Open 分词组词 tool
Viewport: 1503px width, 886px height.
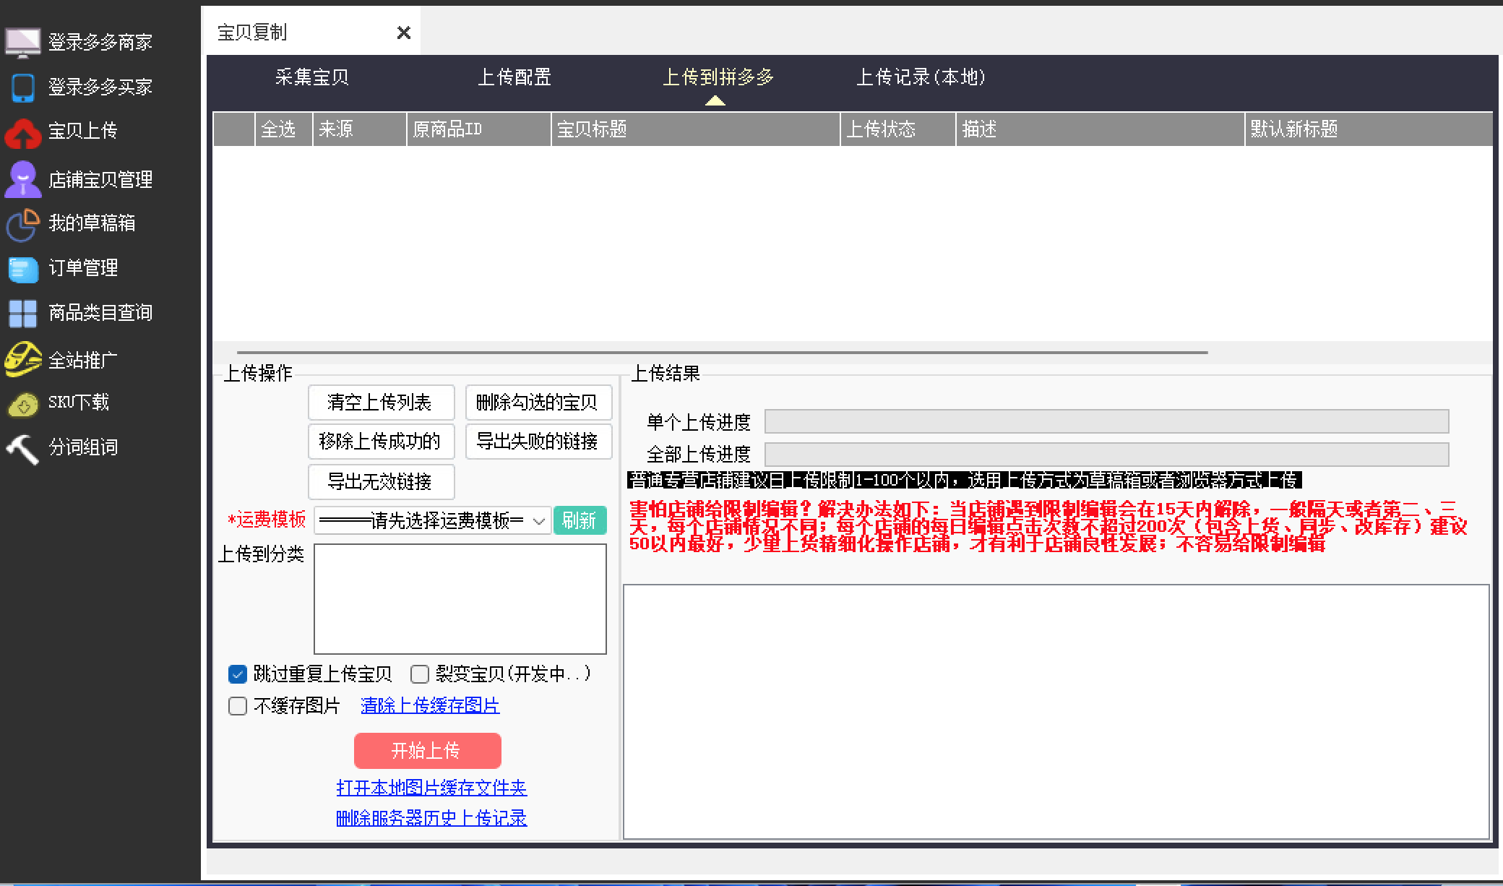click(x=83, y=447)
